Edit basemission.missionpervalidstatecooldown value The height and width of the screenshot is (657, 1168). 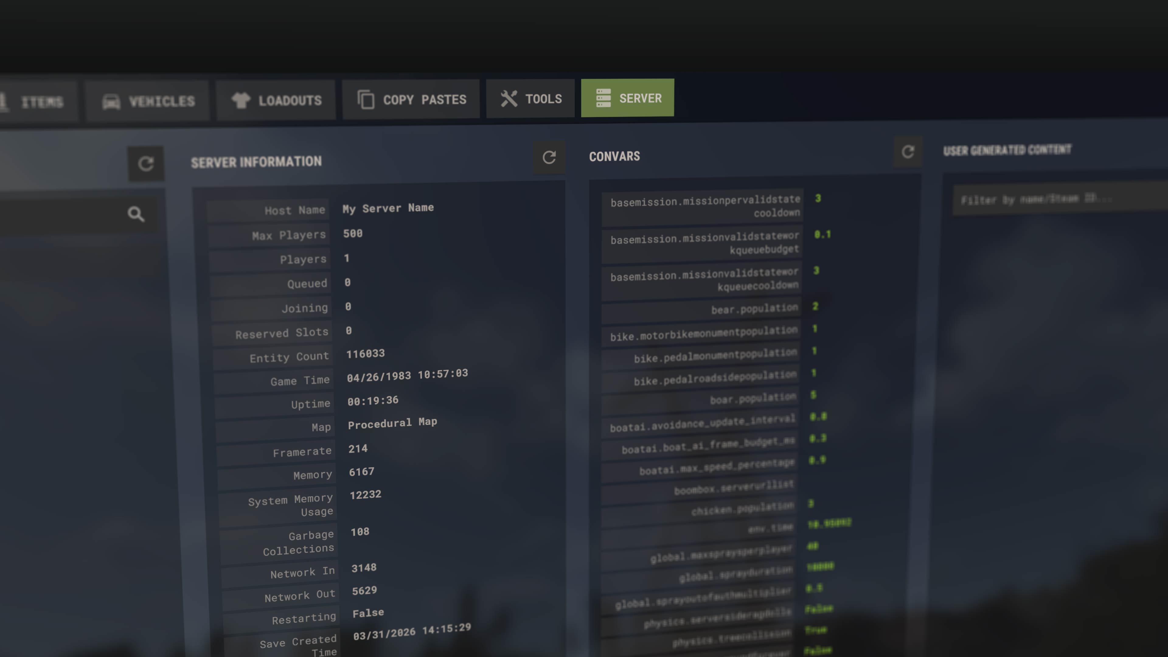point(818,199)
